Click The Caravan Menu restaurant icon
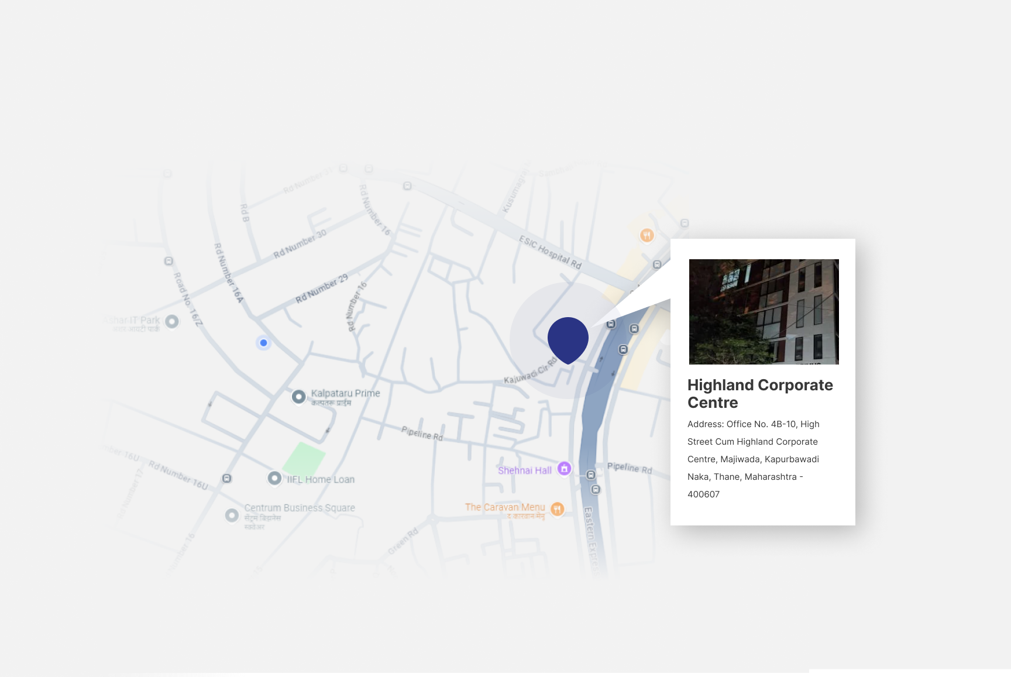1011x677 pixels. [558, 509]
